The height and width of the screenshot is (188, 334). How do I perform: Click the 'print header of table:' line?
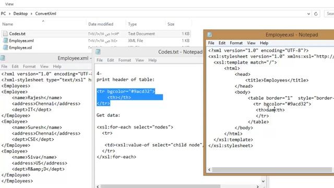pos(125,79)
